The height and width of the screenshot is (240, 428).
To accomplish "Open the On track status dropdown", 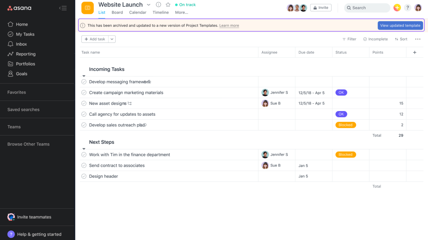I will [185, 5].
